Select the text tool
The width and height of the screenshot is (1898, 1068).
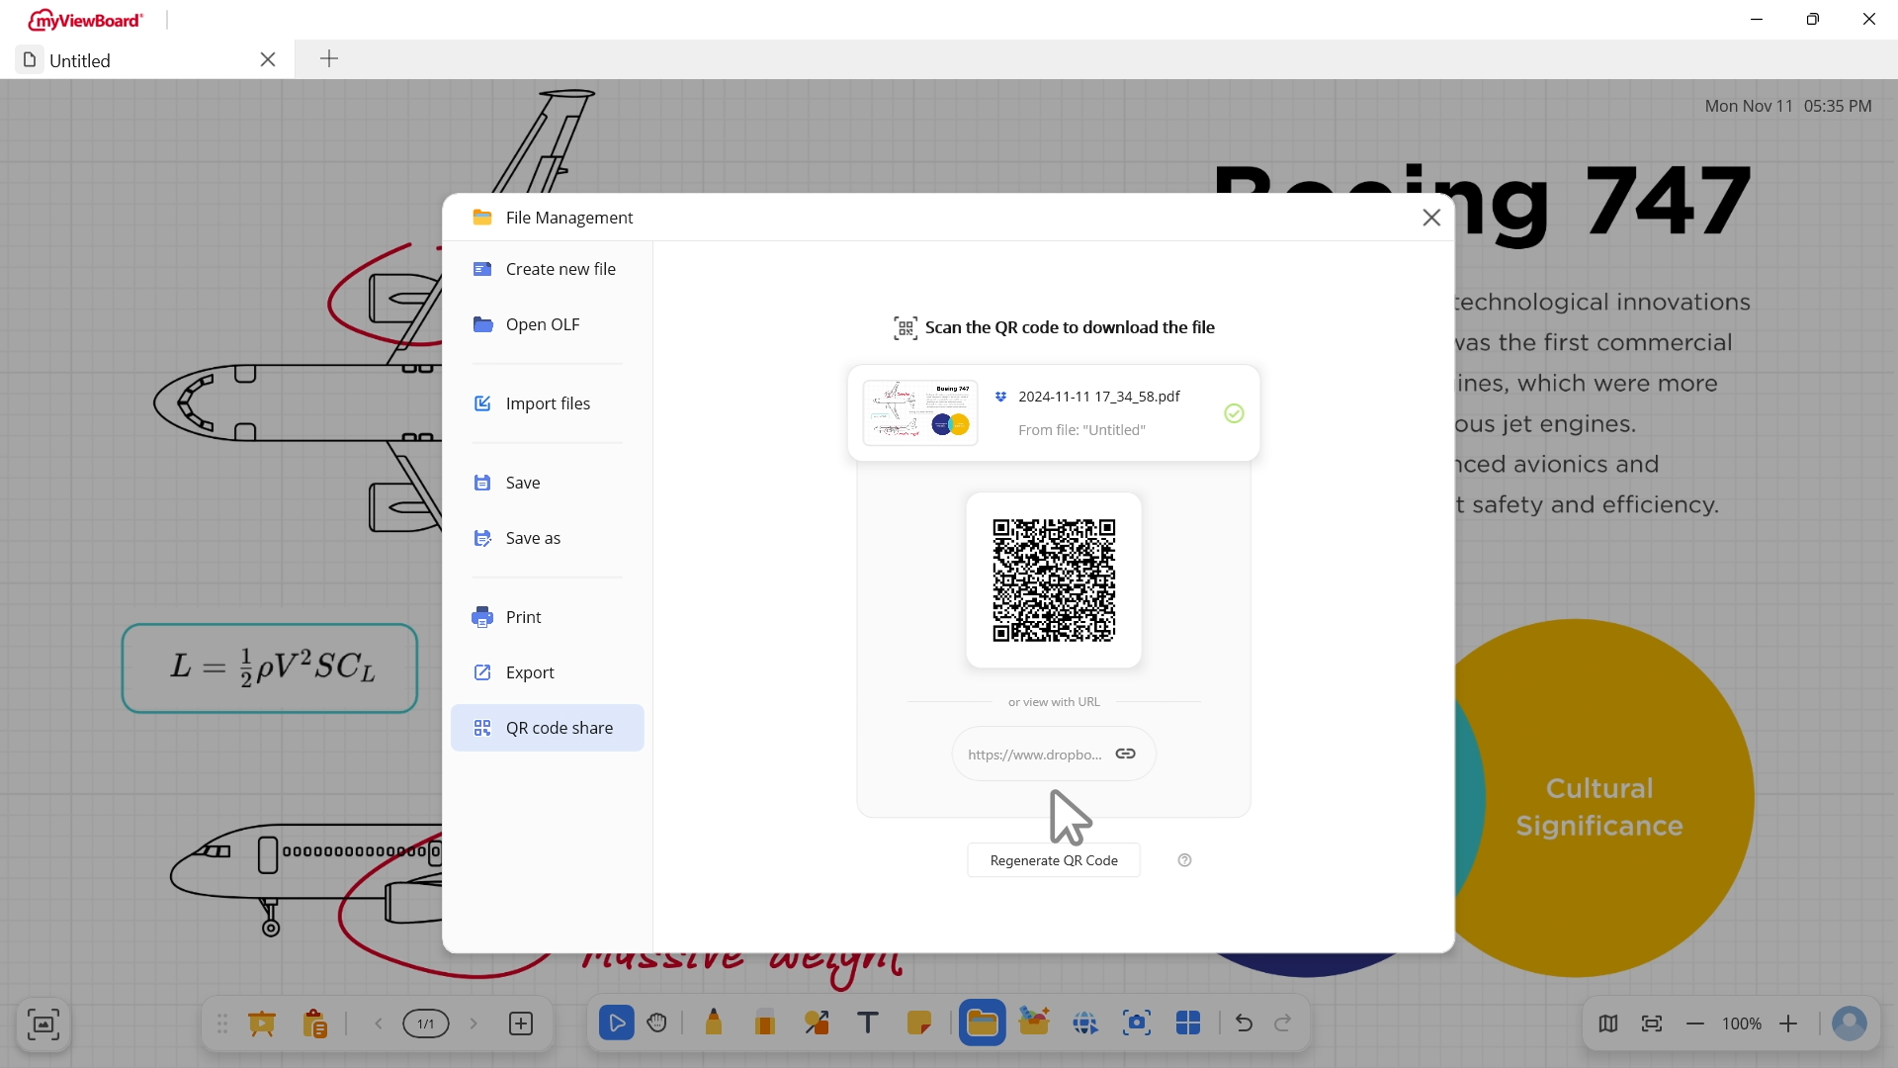[x=868, y=1023]
